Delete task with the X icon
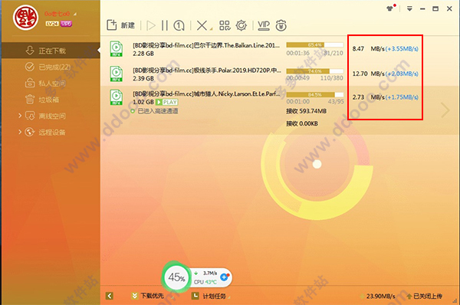The width and height of the screenshot is (460, 305). click(202, 25)
